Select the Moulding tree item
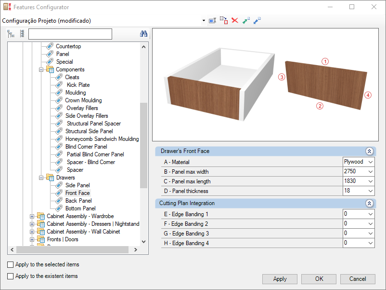The width and height of the screenshot is (386, 290). click(x=76, y=93)
